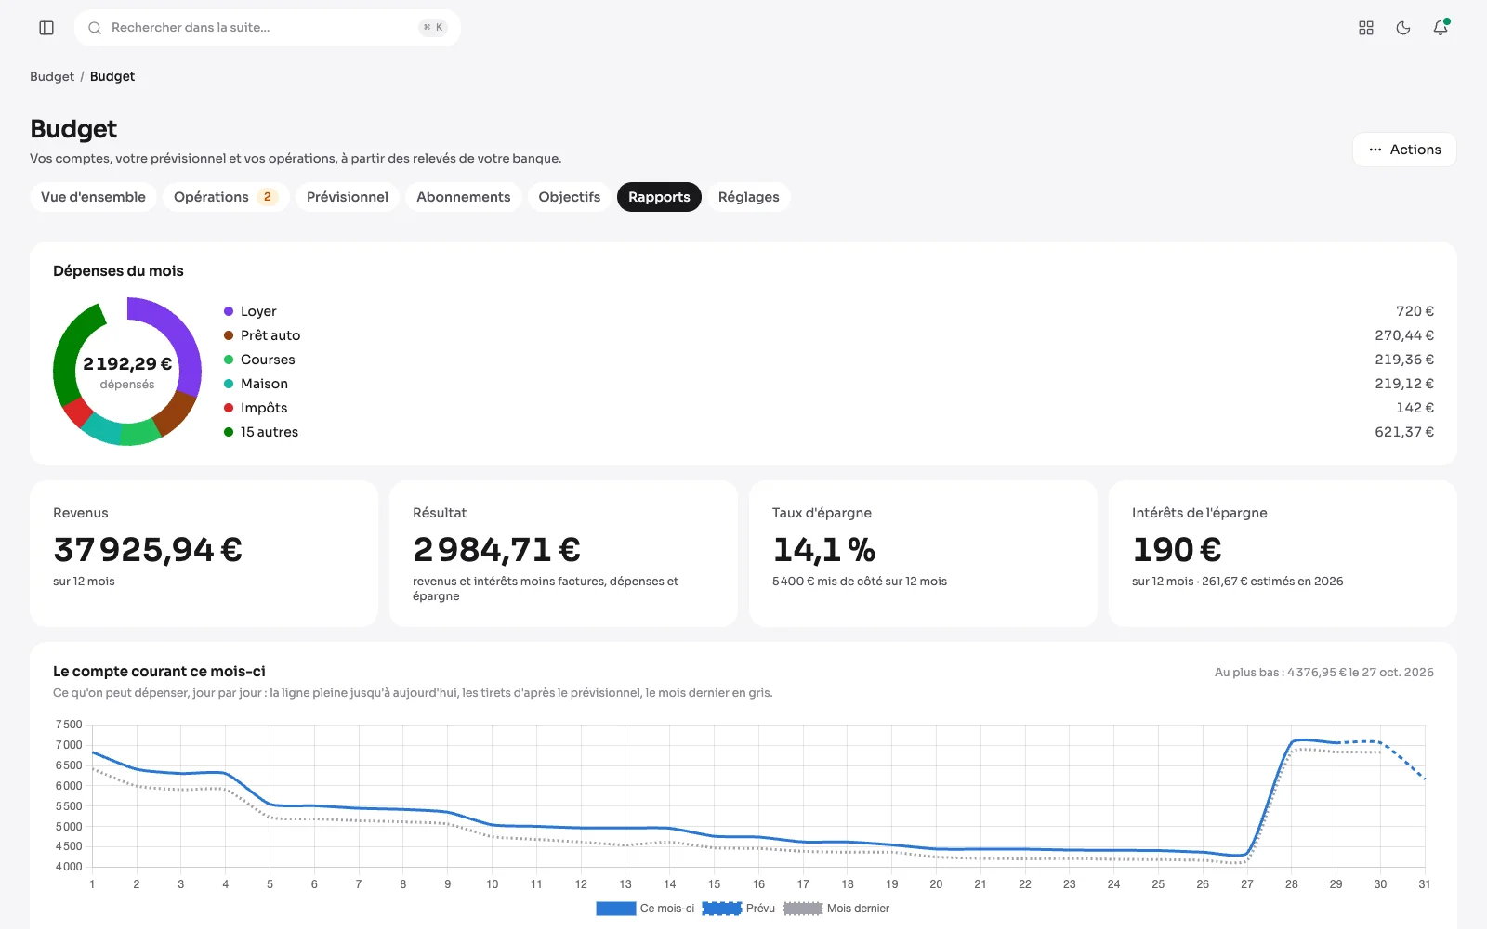Toggle 'Prévu' series in chart legend
Image resolution: width=1487 pixels, height=929 pixels.
[739, 909]
